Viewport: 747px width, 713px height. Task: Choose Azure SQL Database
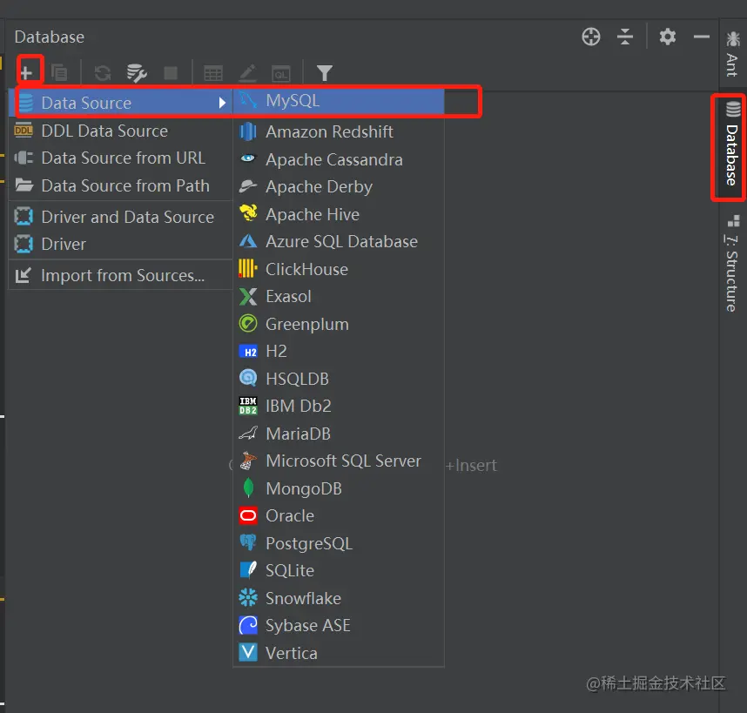tap(339, 241)
